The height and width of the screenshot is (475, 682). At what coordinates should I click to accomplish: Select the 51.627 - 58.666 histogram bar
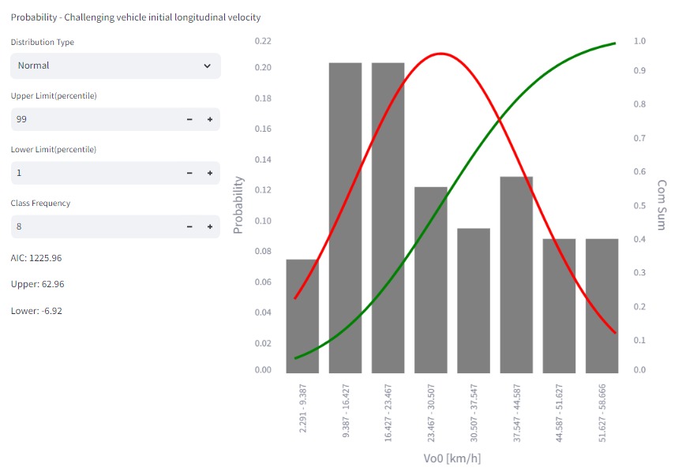(x=601, y=305)
